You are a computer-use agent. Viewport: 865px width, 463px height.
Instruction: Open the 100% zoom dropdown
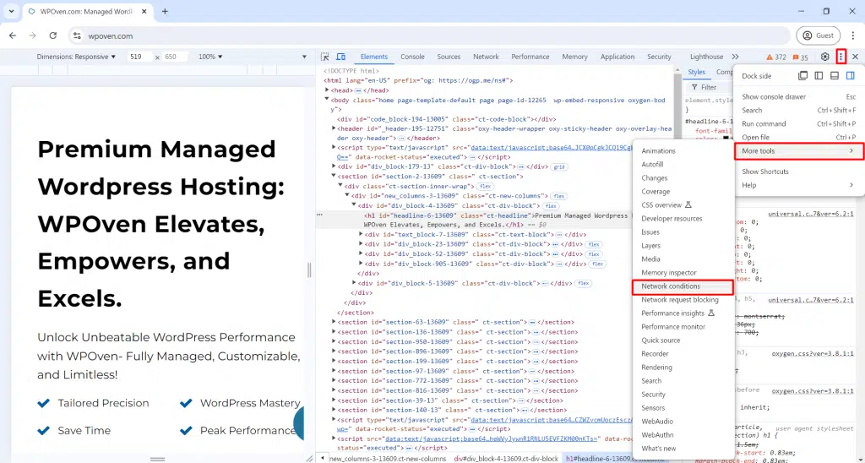(210, 57)
